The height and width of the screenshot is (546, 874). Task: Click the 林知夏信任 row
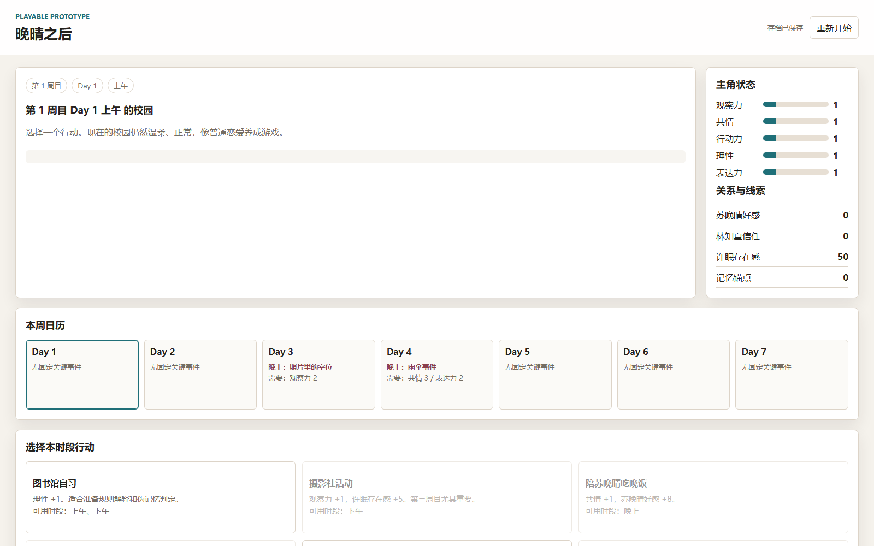[x=782, y=236]
